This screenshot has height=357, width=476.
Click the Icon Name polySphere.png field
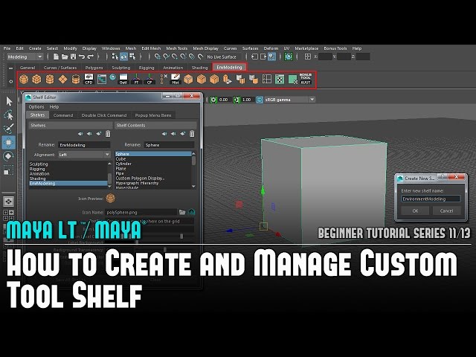(141, 212)
